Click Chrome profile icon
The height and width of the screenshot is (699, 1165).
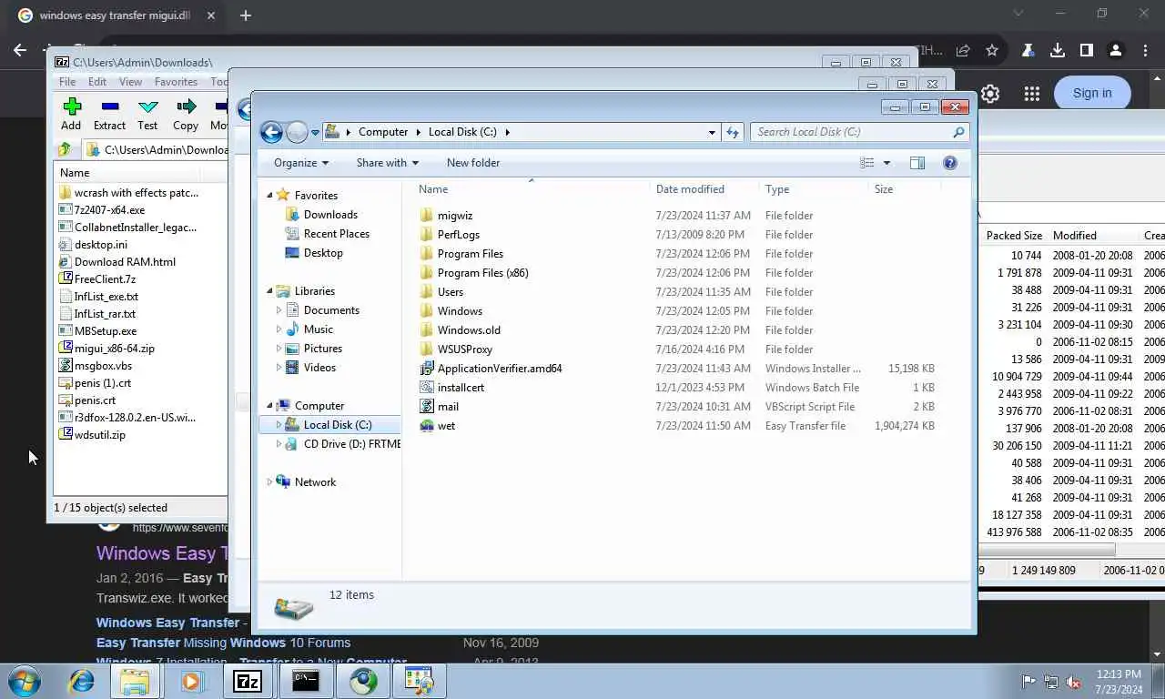click(1115, 50)
